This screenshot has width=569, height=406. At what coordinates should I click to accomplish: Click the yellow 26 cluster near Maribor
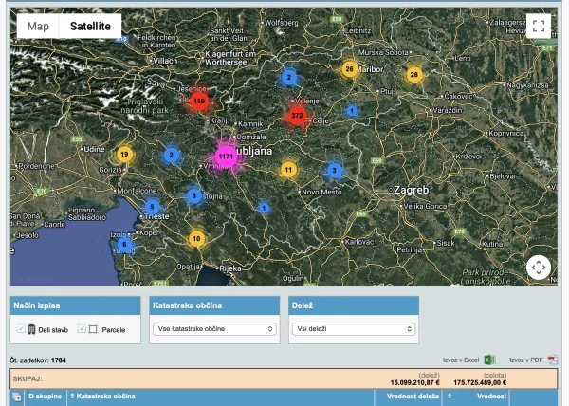coord(350,69)
